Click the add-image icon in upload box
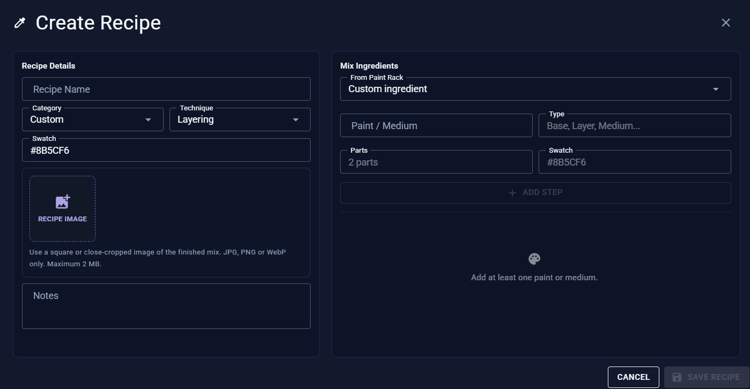The width and height of the screenshot is (750, 389). pyautogui.click(x=63, y=201)
